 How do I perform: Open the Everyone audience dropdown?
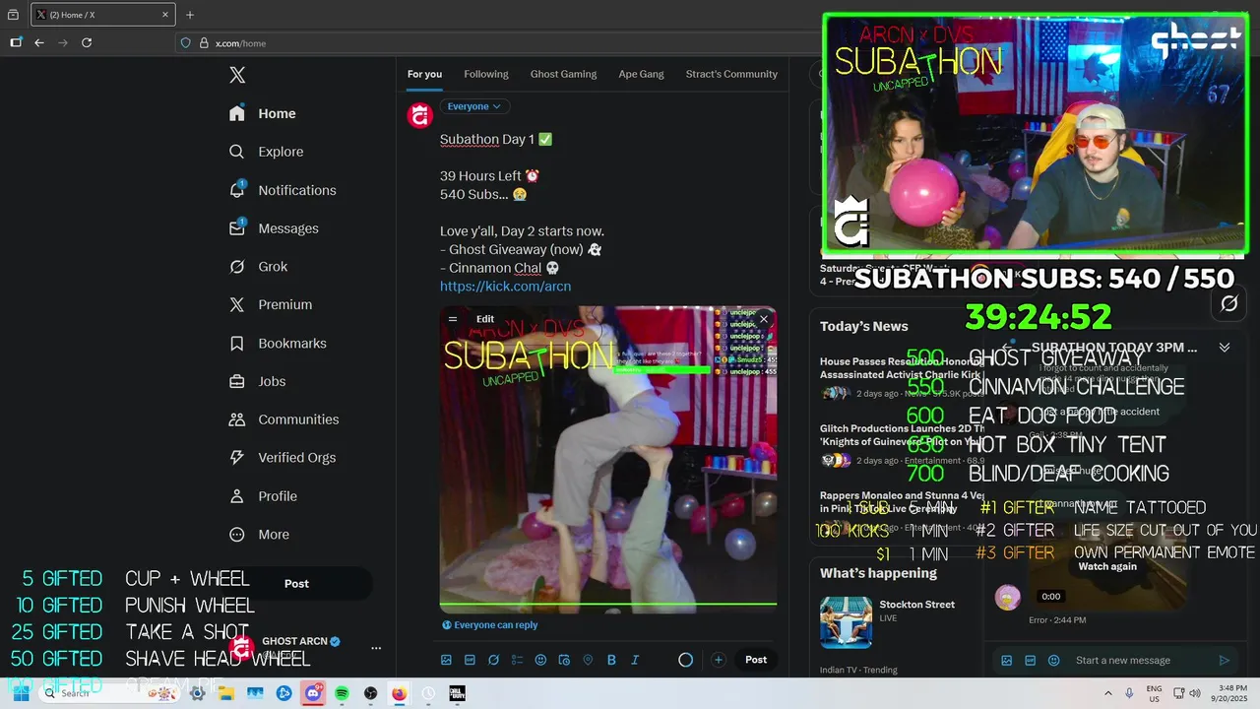(x=473, y=106)
